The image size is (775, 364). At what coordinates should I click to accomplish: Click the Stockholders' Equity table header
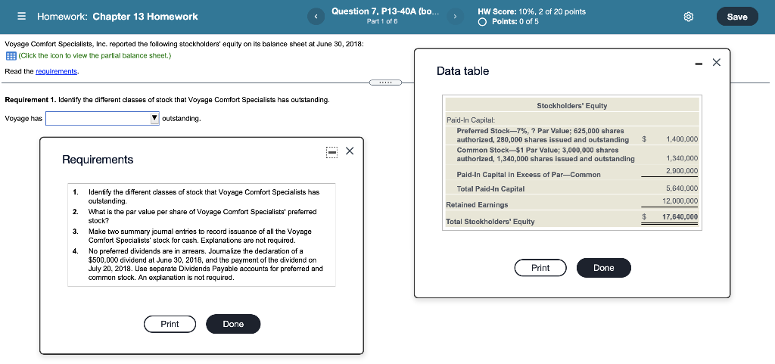[x=572, y=106]
